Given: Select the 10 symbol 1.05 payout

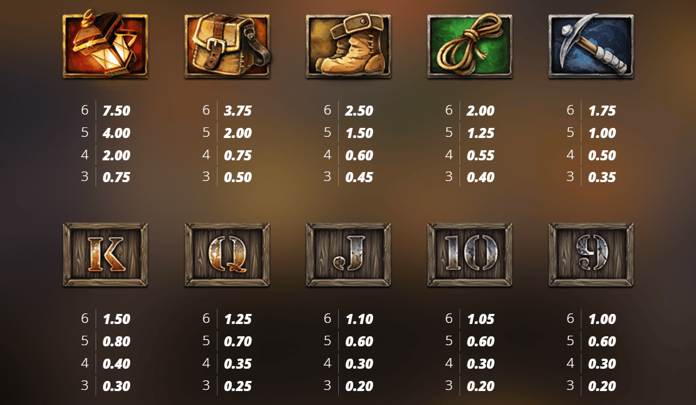Looking at the screenshot, I should point(481,319).
